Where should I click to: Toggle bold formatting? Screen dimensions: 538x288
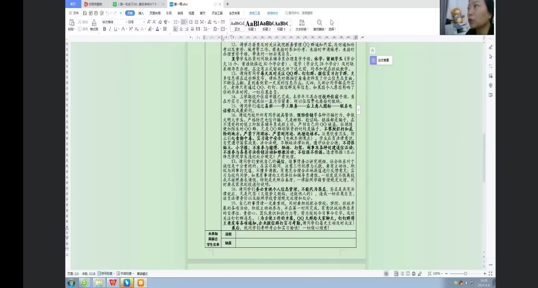click(104, 29)
